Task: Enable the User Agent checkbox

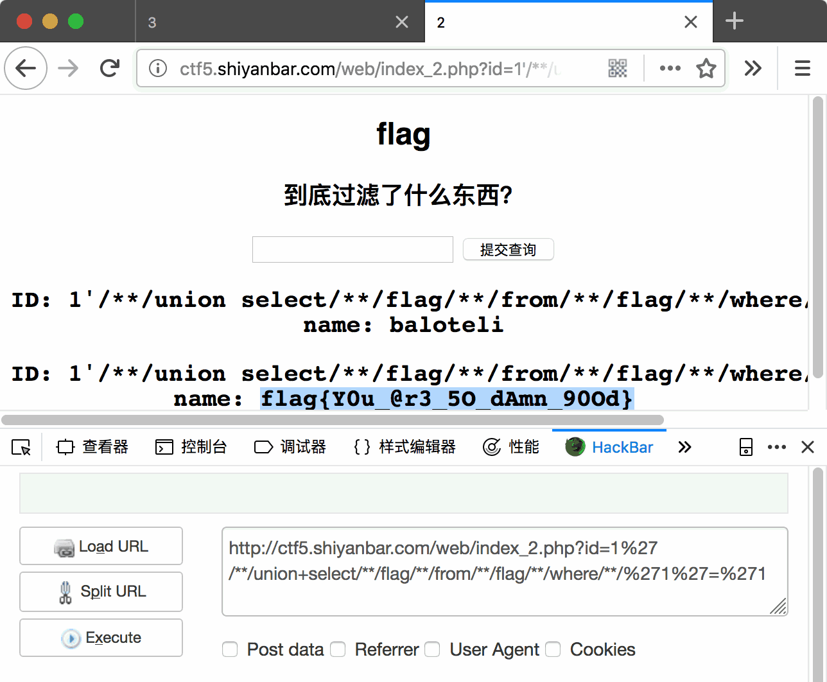Action: [433, 650]
